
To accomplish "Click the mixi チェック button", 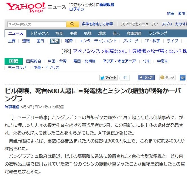I will click(x=167, y=78).
